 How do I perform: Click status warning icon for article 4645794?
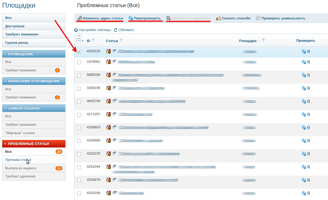(108, 101)
